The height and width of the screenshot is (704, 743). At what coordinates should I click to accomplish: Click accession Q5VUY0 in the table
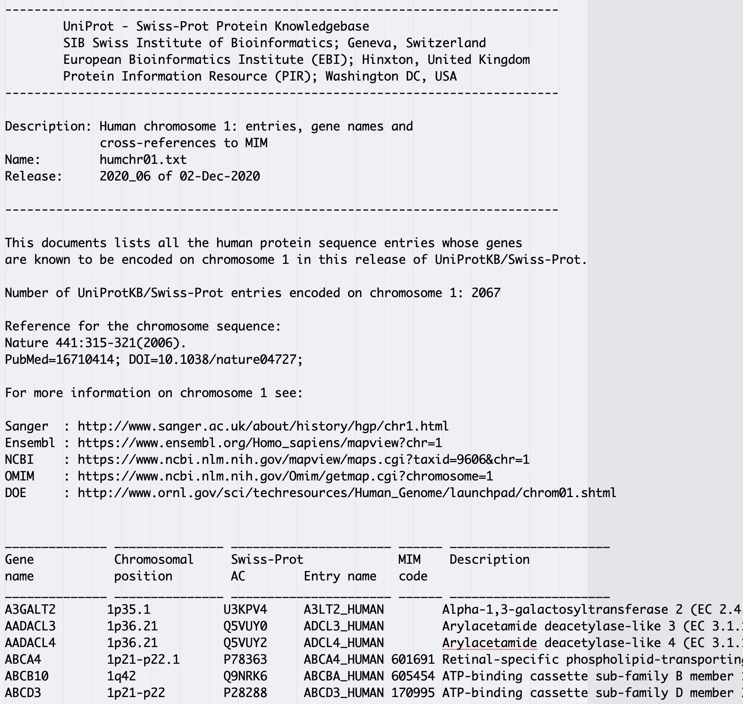pyautogui.click(x=245, y=626)
